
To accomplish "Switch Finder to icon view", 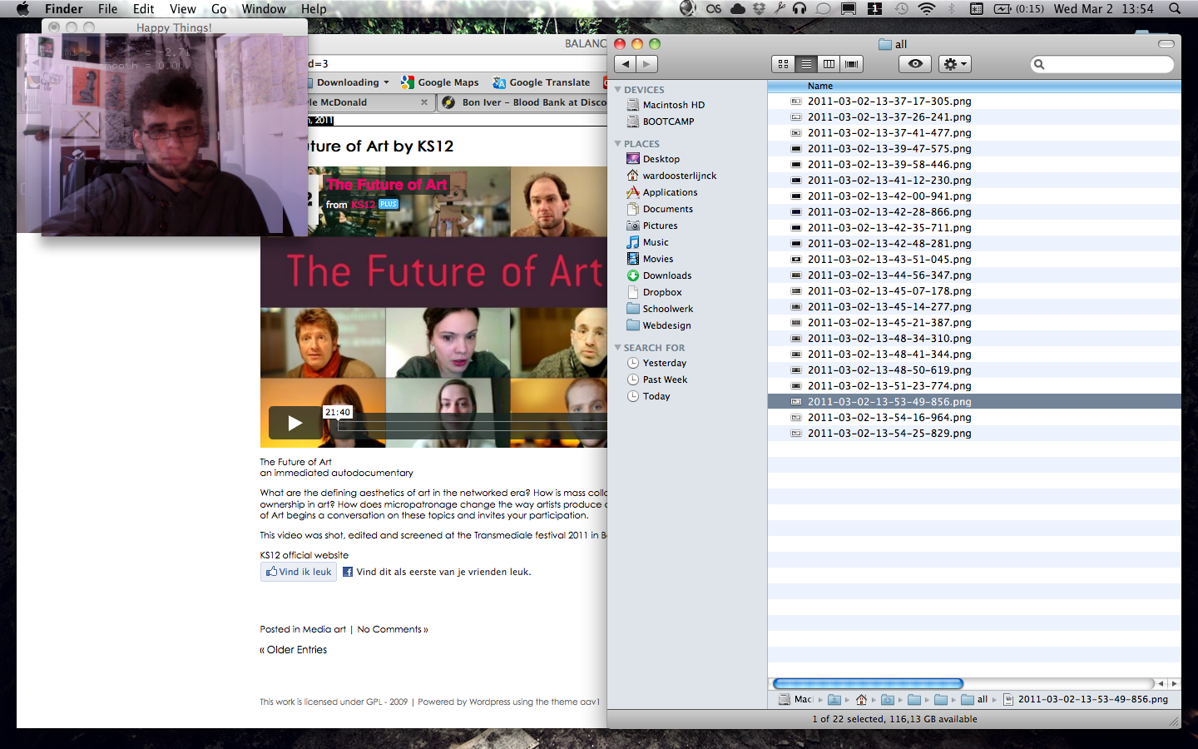I will [x=783, y=64].
